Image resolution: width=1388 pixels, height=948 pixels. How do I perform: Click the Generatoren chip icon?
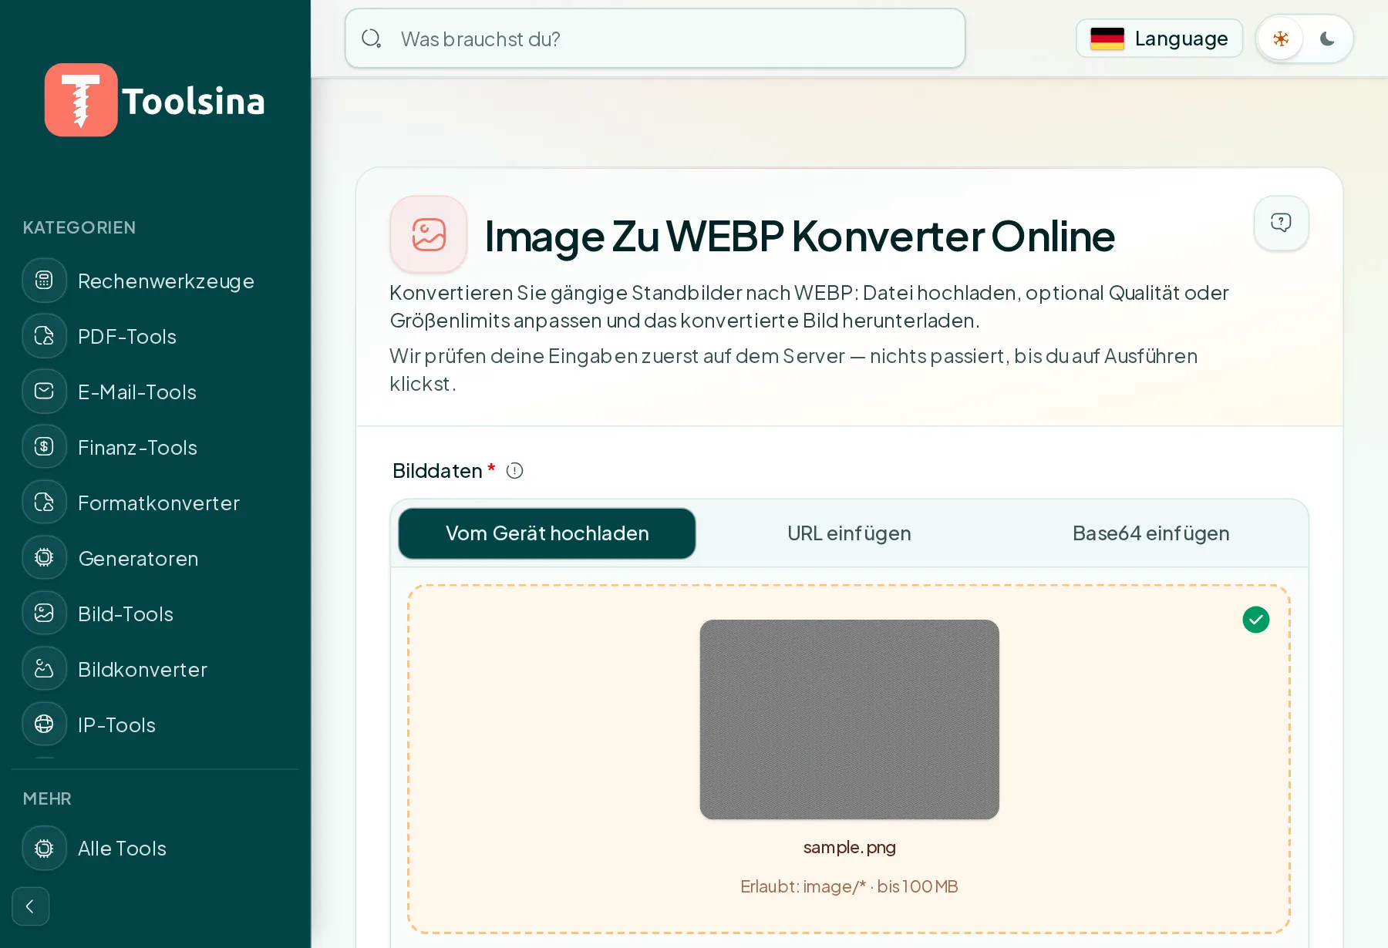[45, 558]
